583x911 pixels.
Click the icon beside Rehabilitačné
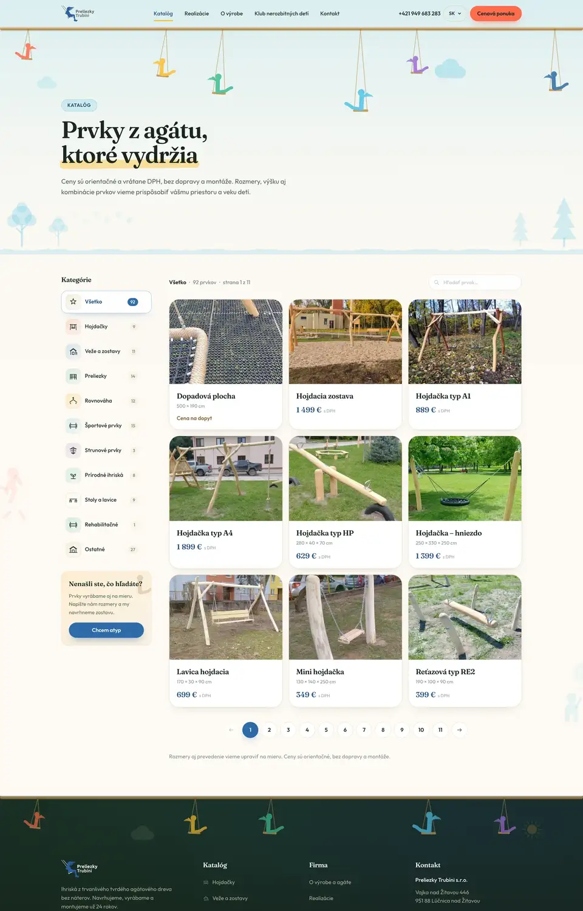73,525
